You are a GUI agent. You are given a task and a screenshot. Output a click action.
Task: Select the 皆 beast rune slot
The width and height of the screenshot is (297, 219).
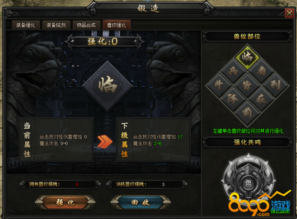click(247, 85)
